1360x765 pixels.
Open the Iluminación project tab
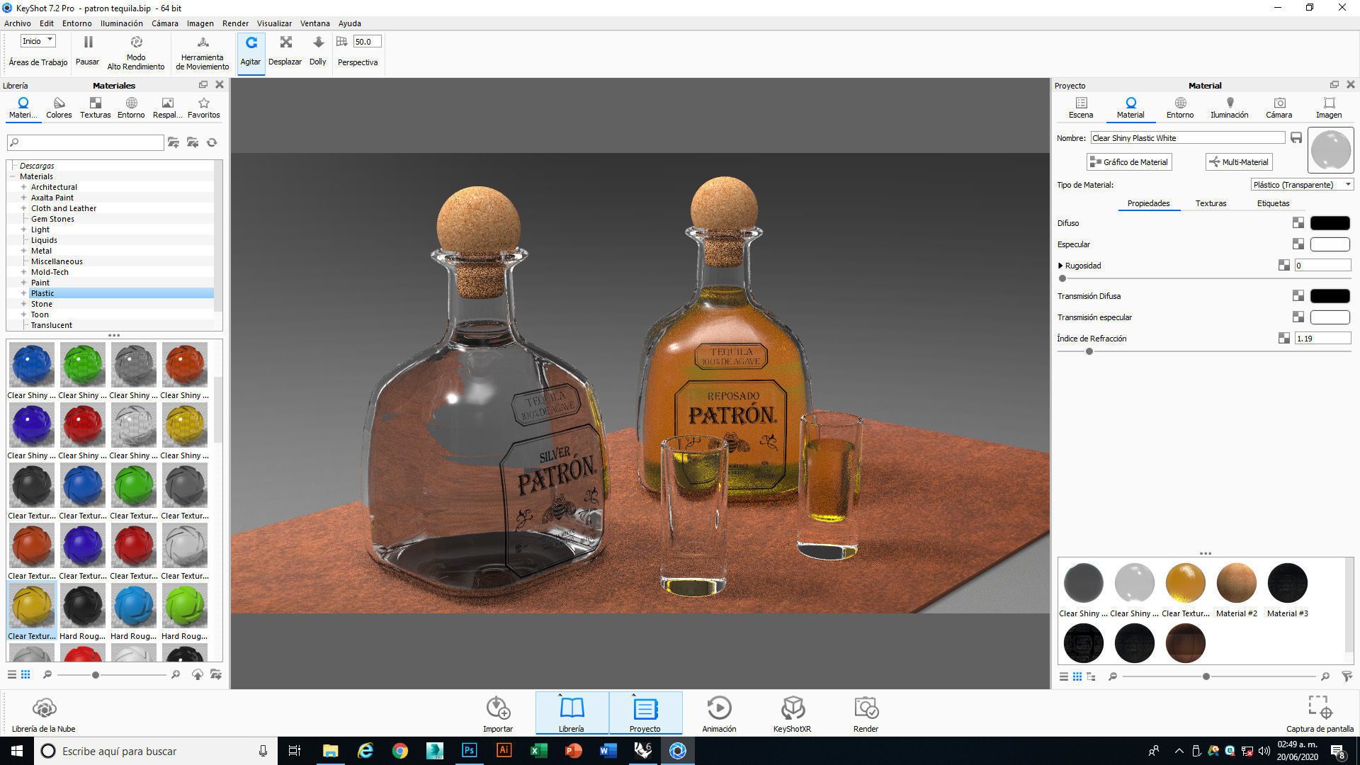pyautogui.click(x=1230, y=108)
